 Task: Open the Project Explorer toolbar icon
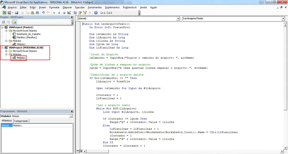[75, 13]
